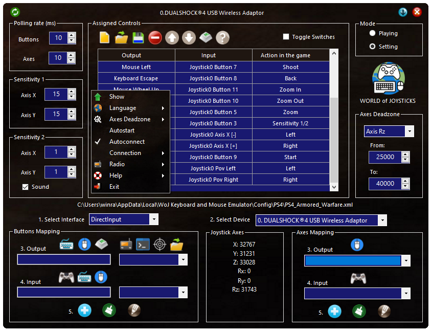Viewport: 432px width, 332px height.
Task: Choose the radio output icon in Buttons Mapping
Action: tap(126, 245)
